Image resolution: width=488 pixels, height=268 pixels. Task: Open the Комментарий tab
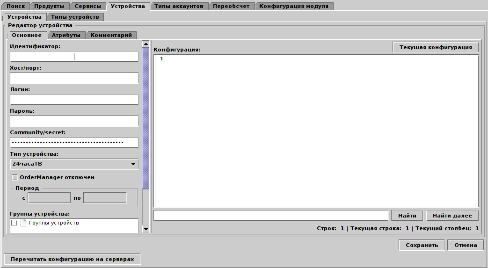click(111, 35)
